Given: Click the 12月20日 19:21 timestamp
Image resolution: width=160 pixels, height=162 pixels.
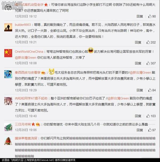Looking at the screenshot, I should point(26,42).
